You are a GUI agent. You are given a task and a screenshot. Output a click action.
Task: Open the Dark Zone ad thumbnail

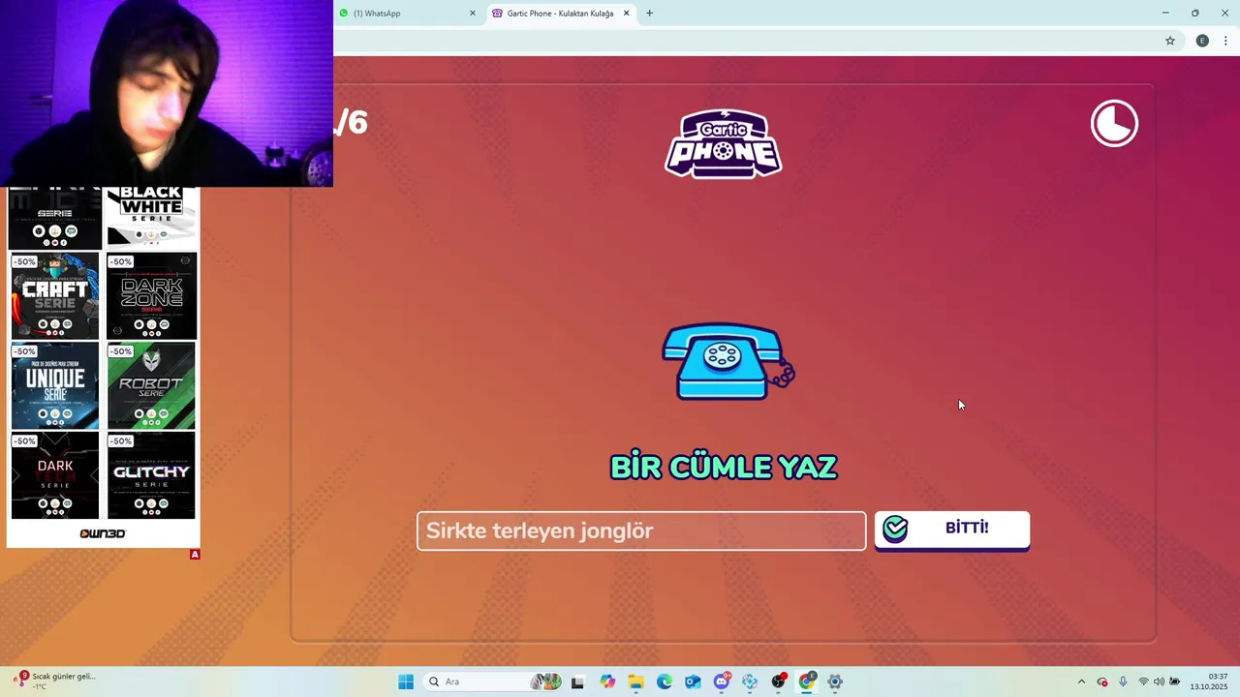151,296
